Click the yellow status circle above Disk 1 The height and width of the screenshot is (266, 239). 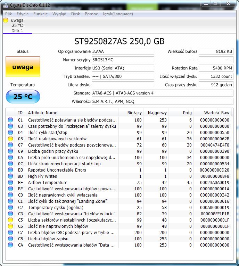click(x=6, y=20)
